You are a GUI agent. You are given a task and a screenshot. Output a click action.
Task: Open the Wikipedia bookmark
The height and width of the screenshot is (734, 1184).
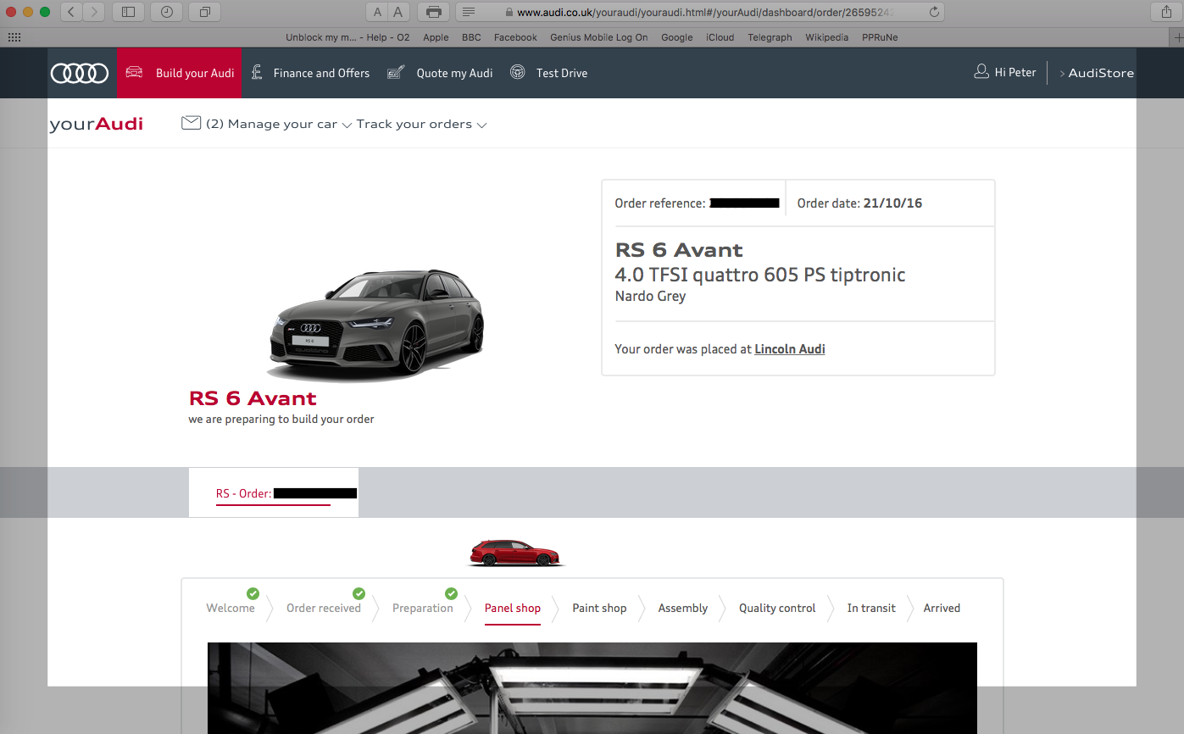pos(826,37)
